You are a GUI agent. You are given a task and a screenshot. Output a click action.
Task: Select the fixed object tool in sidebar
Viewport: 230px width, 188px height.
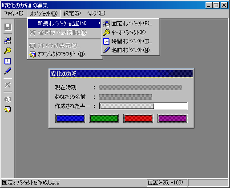pyautogui.click(x=8, y=40)
